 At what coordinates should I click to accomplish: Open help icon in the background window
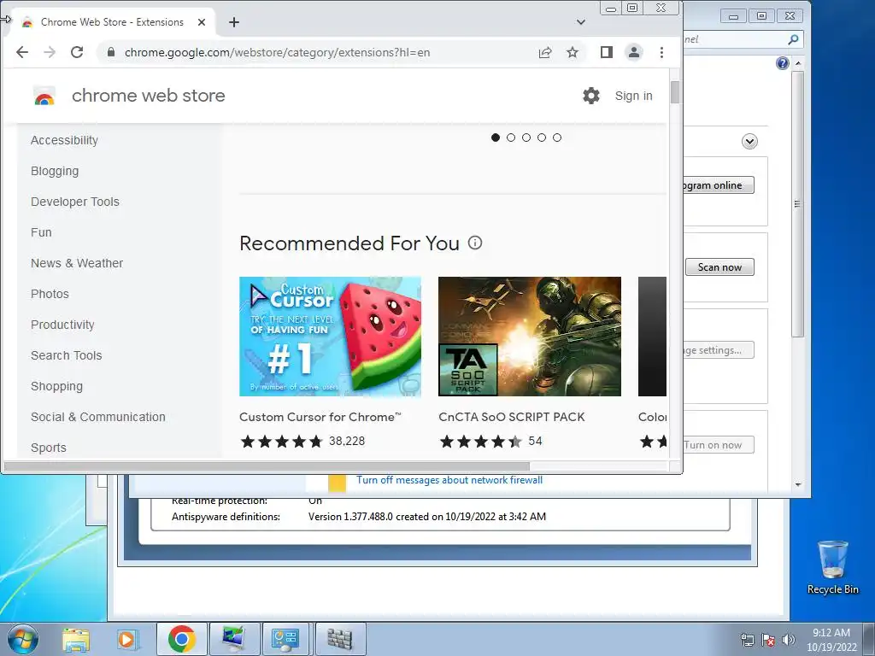pyautogui.click(x=783, y=63)
